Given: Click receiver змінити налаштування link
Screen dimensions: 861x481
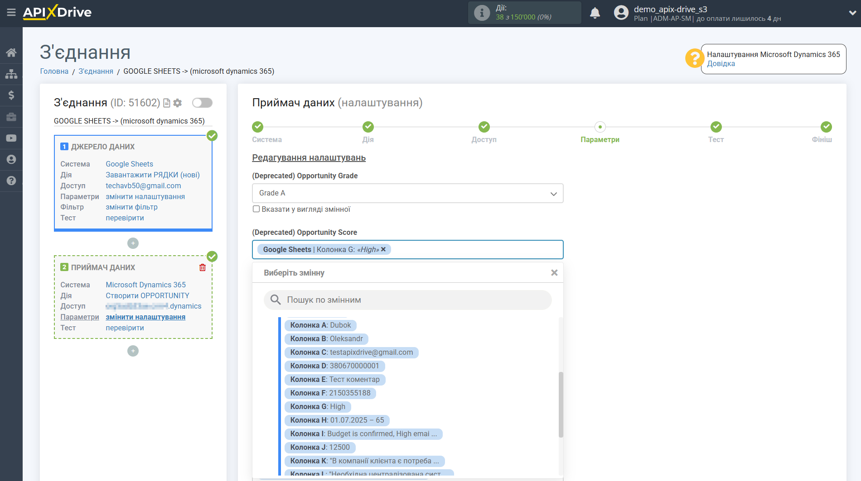Looking at the screenshot, I should tap(145, 317).
